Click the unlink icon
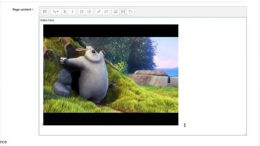Image resolution: width=260 pixels, height=146 pixels. point(106,12)
